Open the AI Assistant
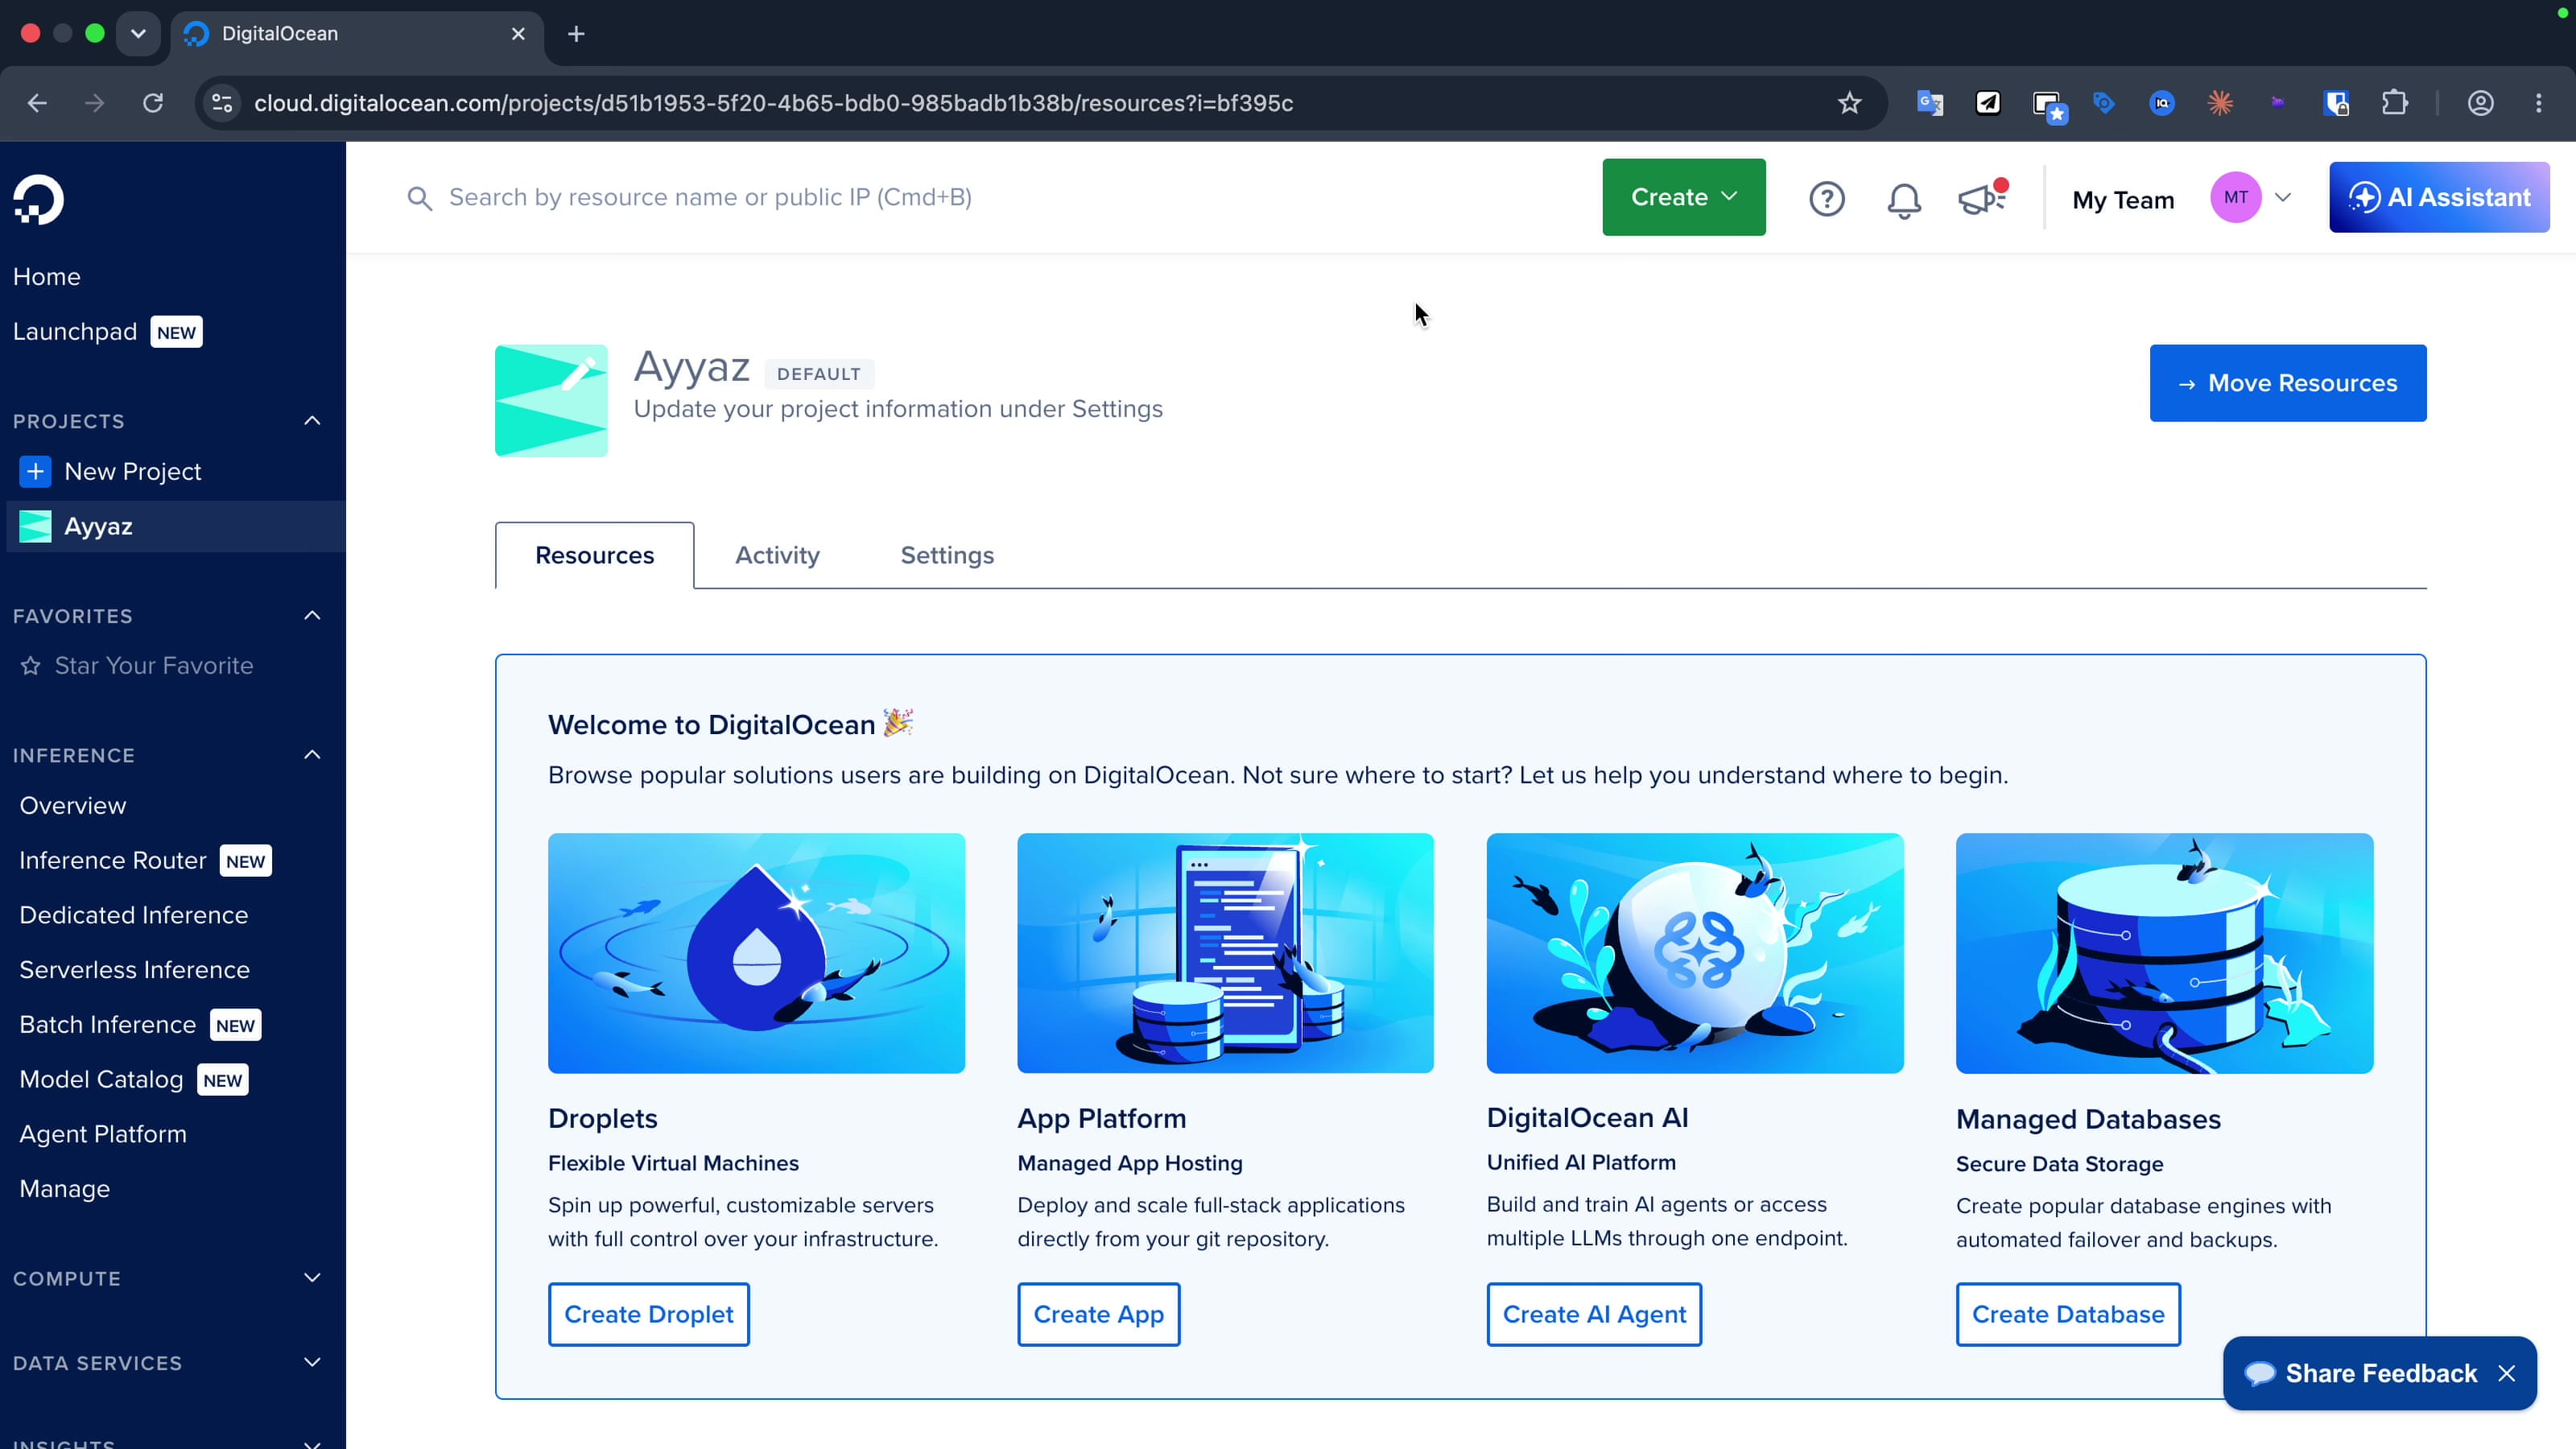The height and width of the screenshot is (1449, 2576). pyautogui.click(x=2439, y=197)
